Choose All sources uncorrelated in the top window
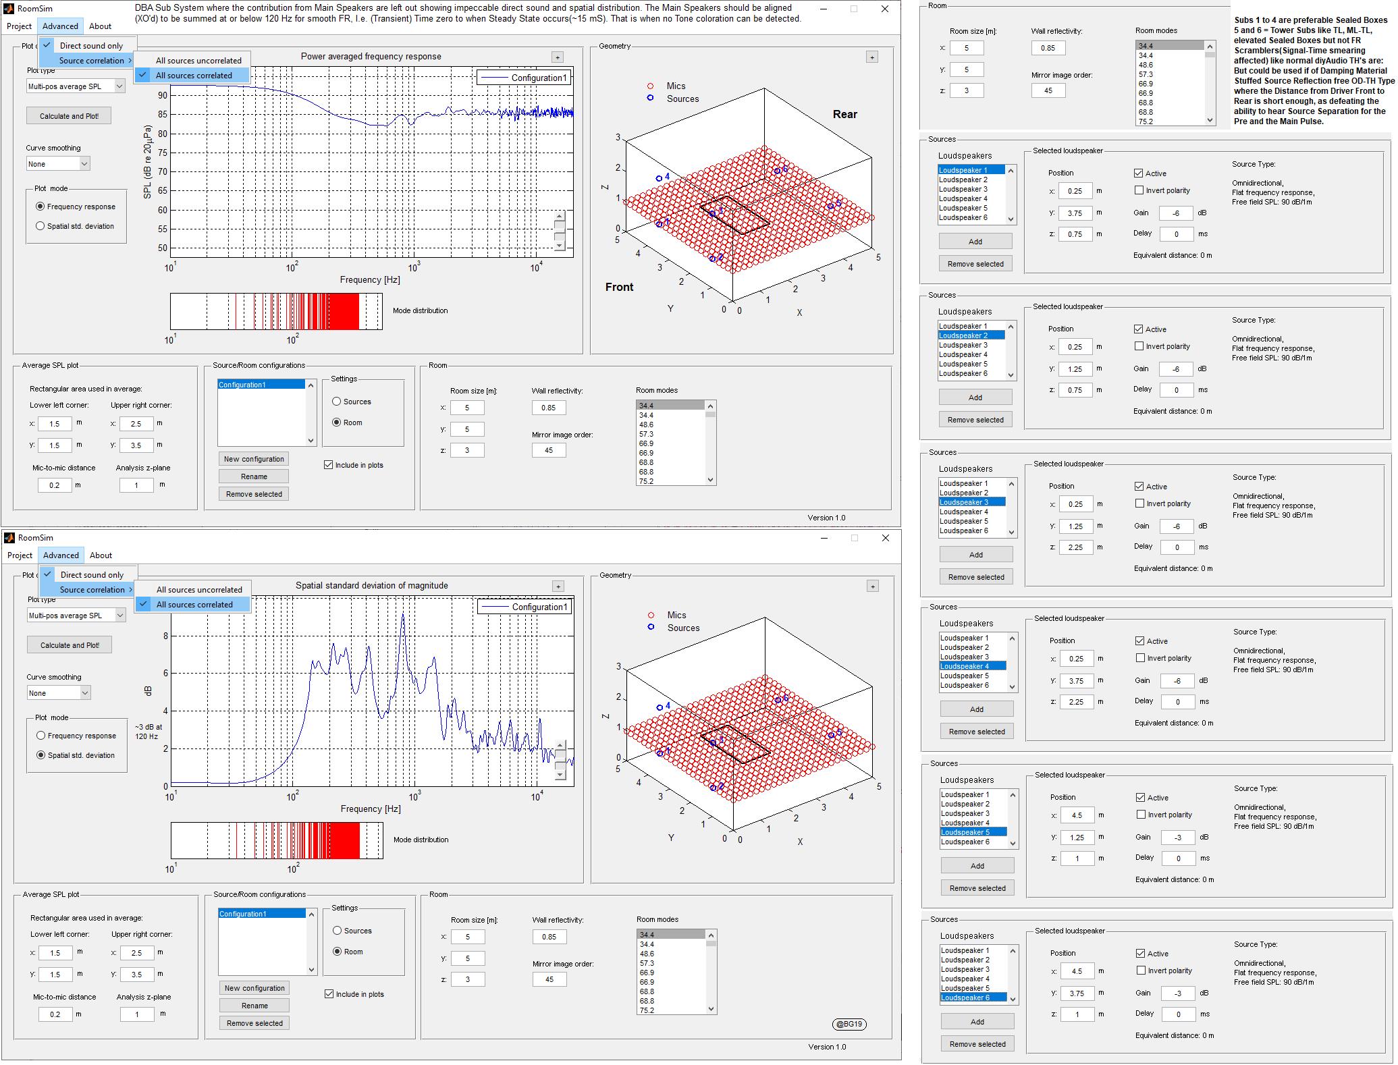This screenshot has height=1065, width=1398. click(x=192, y=61)
